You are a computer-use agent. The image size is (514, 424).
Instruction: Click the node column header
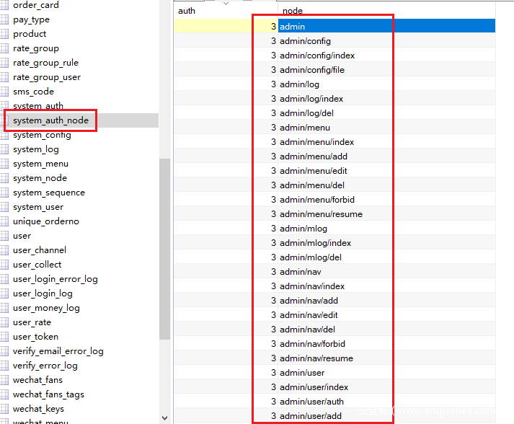point(292,11)
